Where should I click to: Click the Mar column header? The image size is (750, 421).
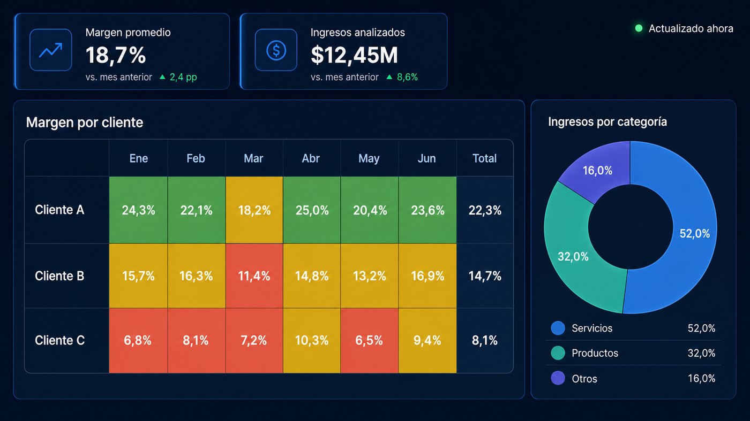254,158
